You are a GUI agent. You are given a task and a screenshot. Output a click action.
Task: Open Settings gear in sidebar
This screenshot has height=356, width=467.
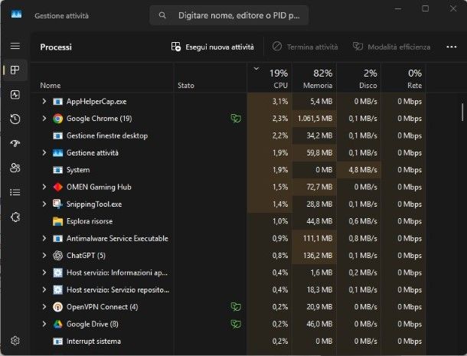tap(15, 341)
